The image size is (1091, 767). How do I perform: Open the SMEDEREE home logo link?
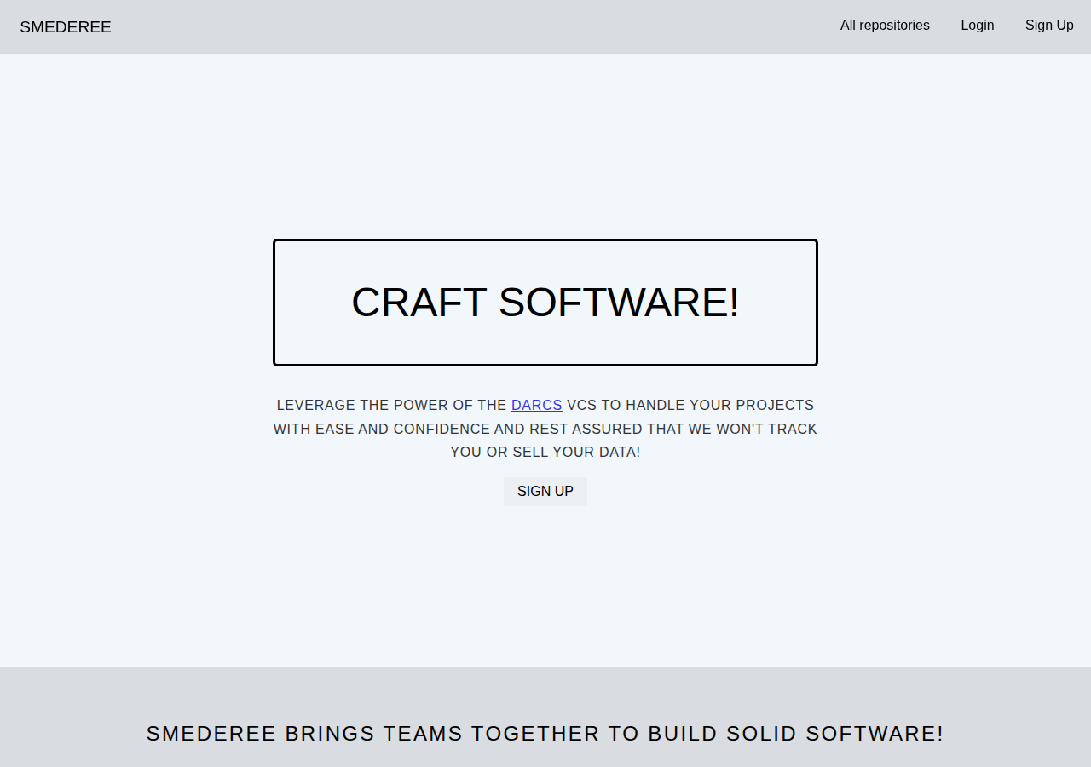pyautogui.click(x=66, y=27)
